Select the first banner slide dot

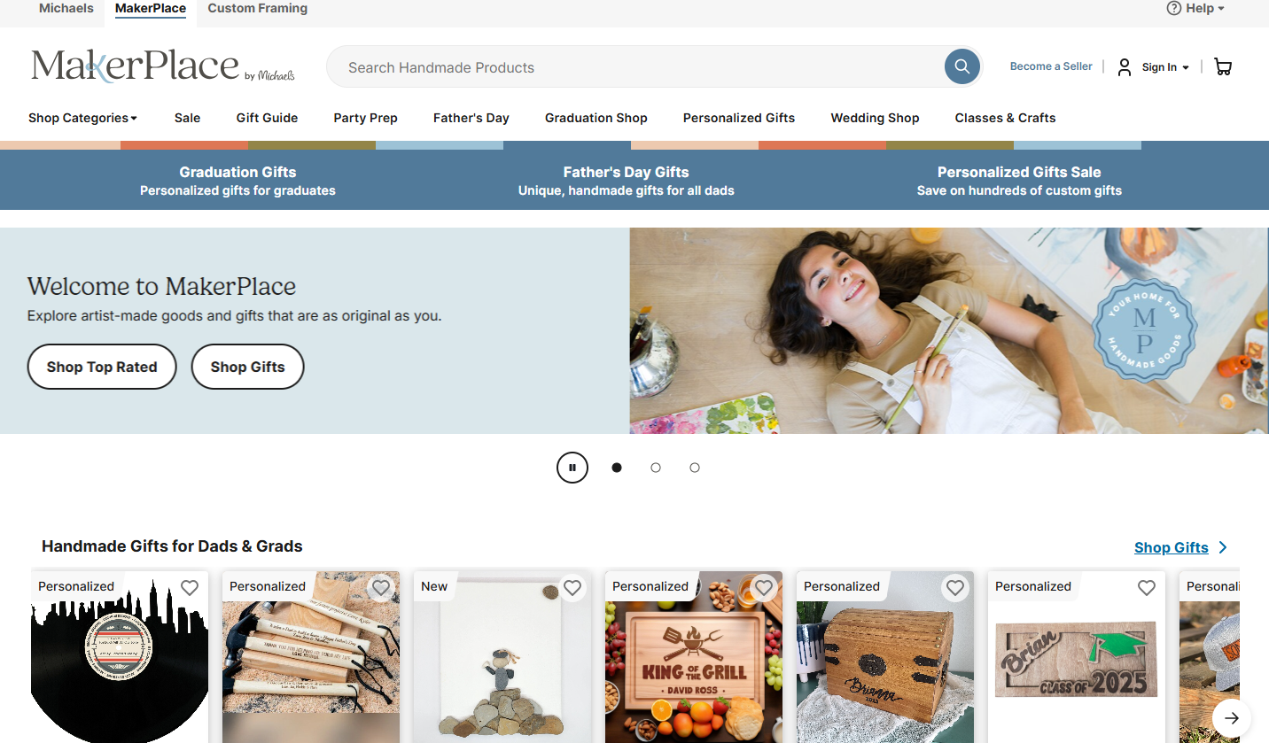pos(617,468)
